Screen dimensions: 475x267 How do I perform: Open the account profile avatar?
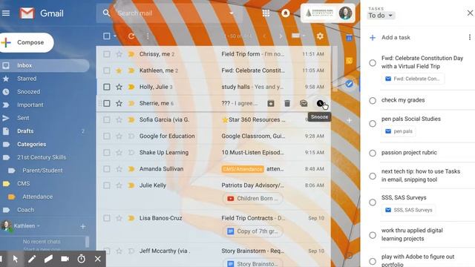coord(345,13)
